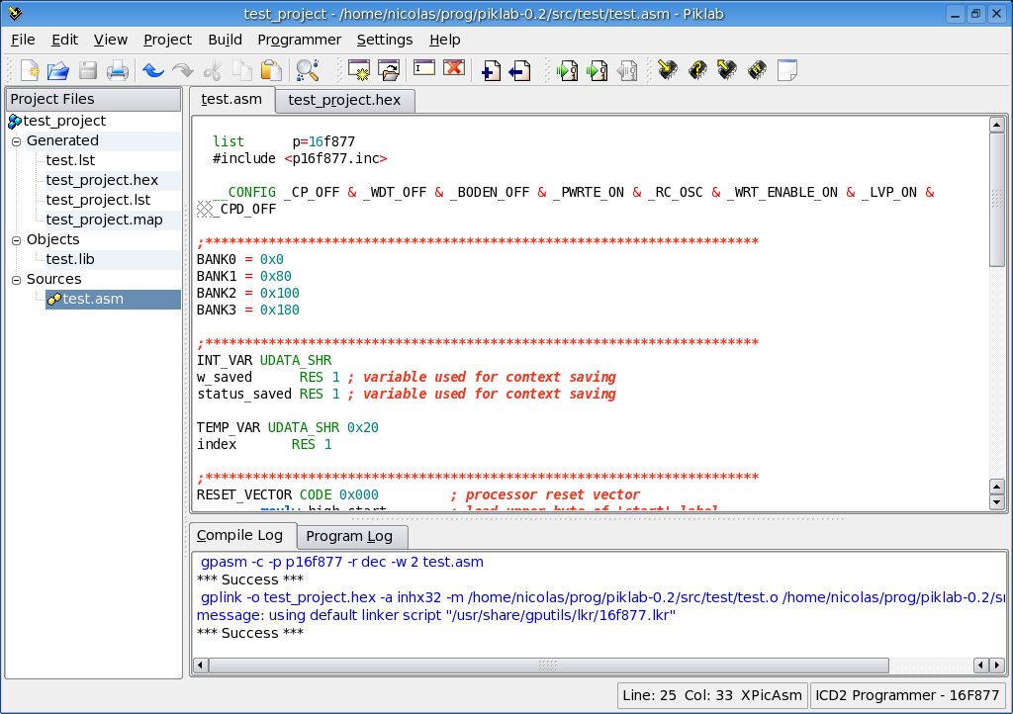Click the compile log far-right scroll arrow

click(x=997, y=666)
